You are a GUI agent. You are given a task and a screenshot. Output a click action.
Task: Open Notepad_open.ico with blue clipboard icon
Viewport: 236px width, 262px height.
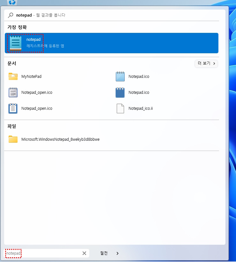13,109
